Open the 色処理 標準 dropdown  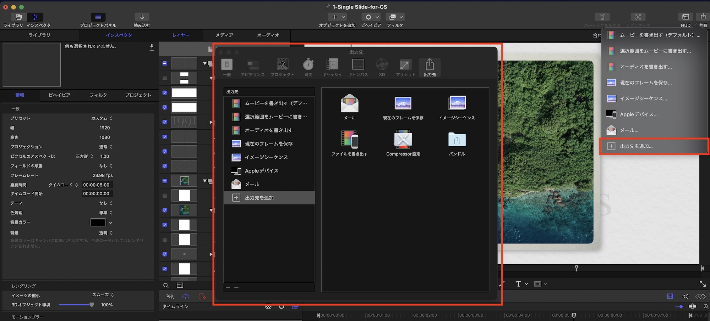click(x=106, y=213)
